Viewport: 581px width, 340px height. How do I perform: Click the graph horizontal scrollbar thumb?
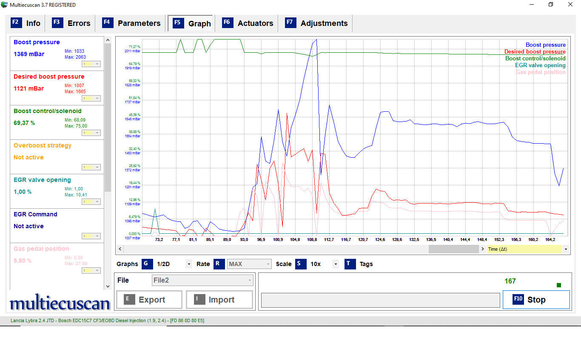(453, 249)
